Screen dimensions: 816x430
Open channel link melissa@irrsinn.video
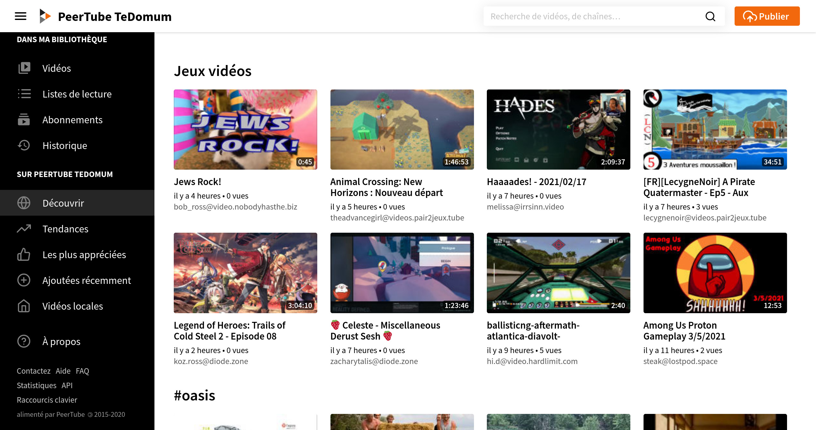point(525,207)
